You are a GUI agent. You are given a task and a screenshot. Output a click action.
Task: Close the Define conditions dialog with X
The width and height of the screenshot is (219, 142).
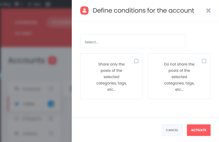[208, 11]
